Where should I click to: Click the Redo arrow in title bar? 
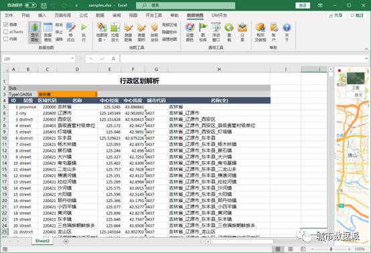pos(64,5)
